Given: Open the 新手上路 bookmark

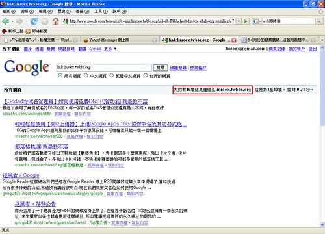Looking at the screenshot, I should tap(12, 31).
